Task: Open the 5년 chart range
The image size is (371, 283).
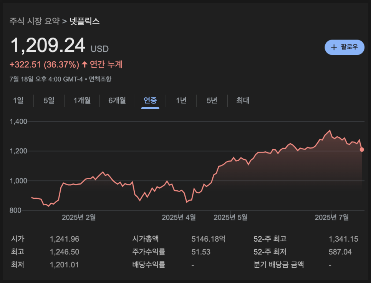Action: [212, 100]
